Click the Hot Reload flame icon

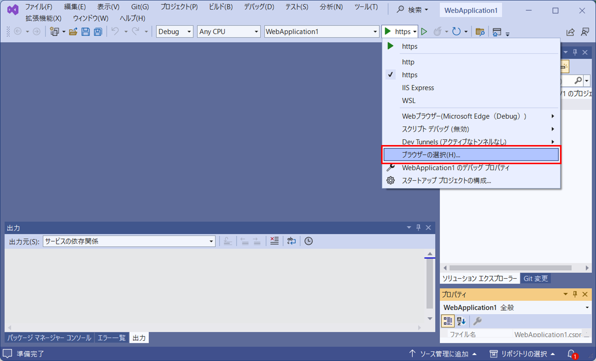point(437,31)
